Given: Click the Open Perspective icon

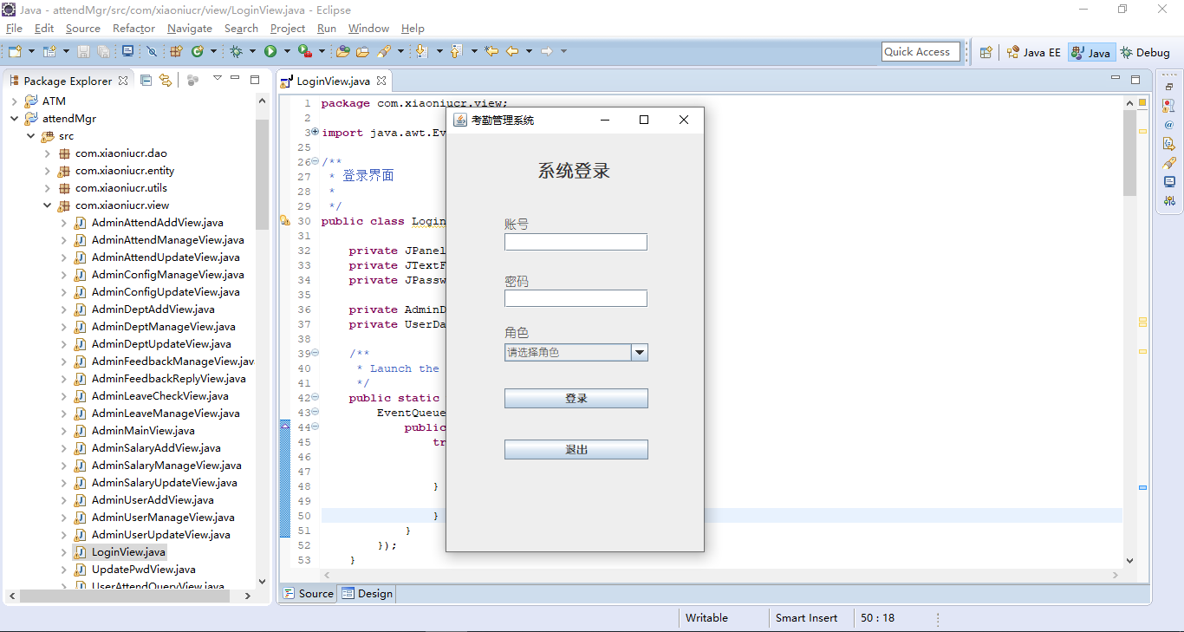Looking at the screenshot, I should [x=986, y=52].
